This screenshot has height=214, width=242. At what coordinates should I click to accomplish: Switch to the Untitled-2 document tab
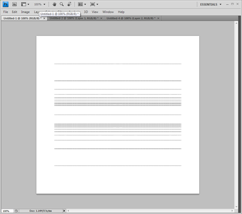tap(74, 18)
